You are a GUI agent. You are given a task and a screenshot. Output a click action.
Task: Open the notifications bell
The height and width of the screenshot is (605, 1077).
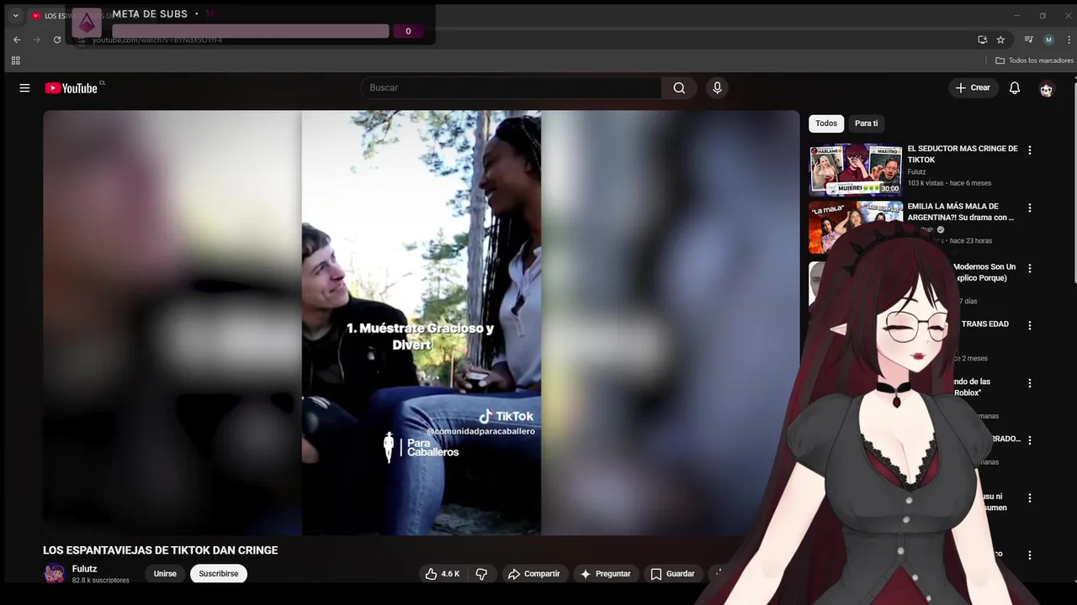pos(1015,88)
